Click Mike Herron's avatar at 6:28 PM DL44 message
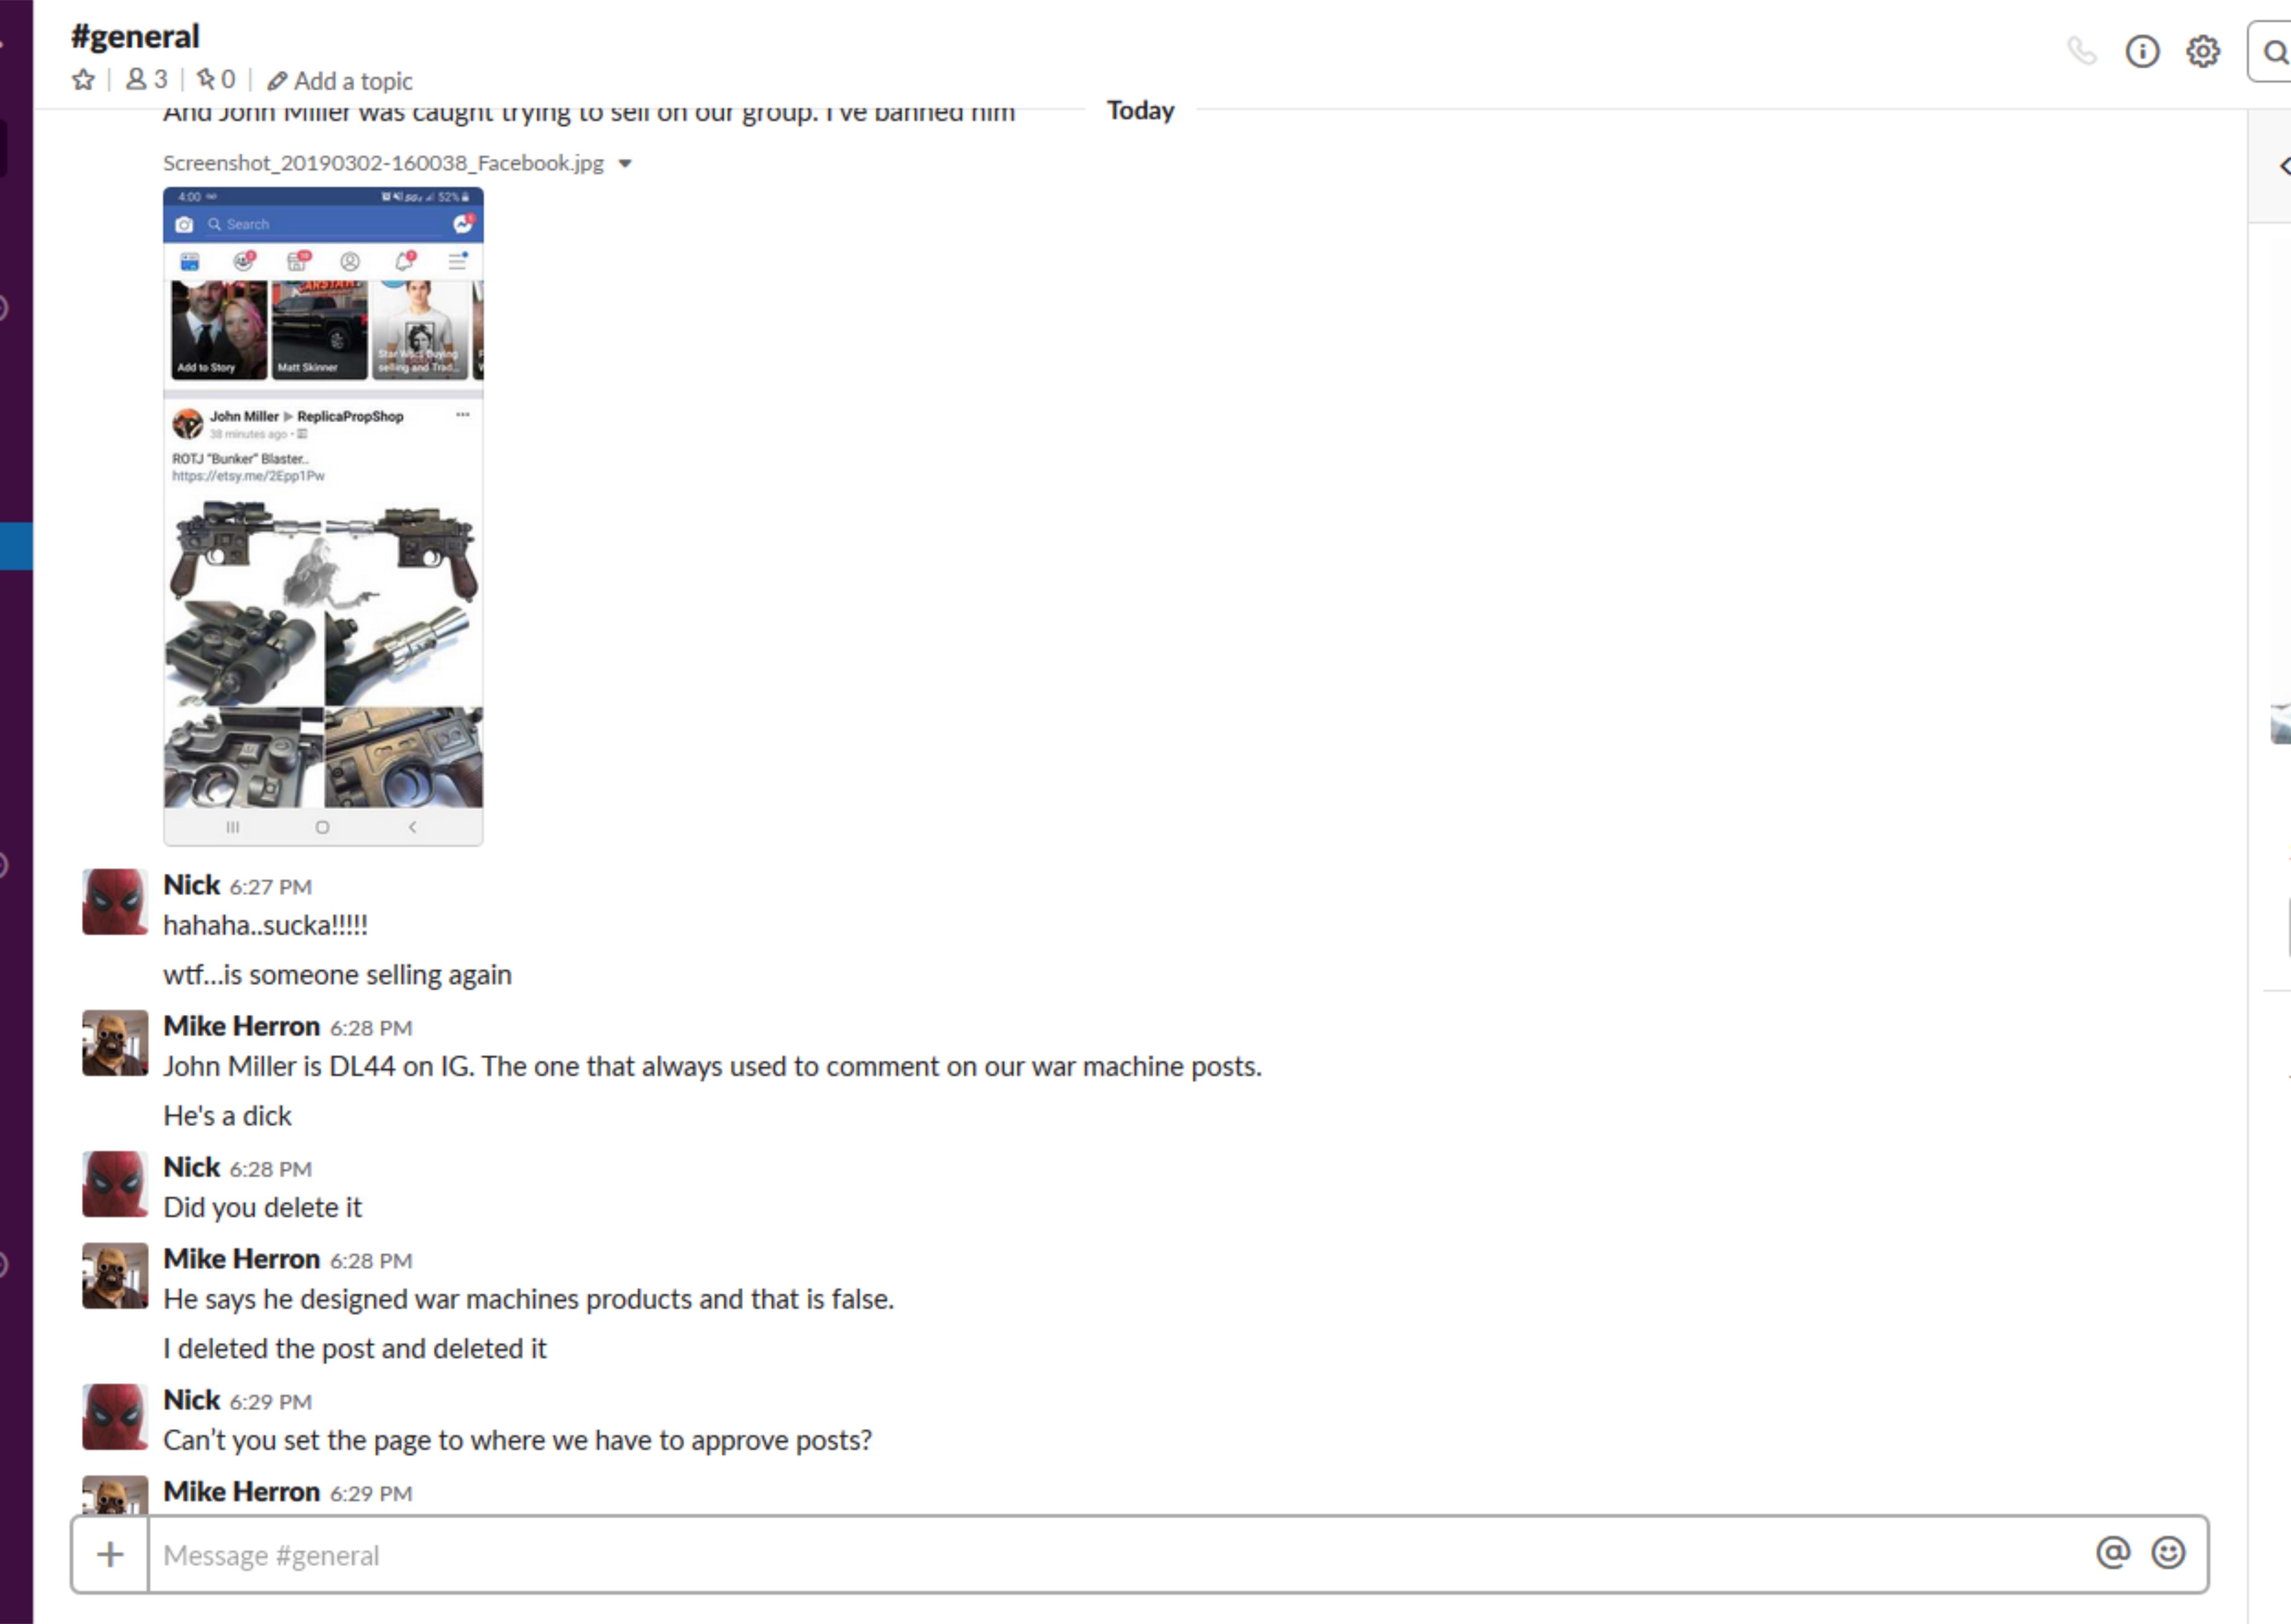Viewport: 2291px width, 1624px height. coord(115,1043)
